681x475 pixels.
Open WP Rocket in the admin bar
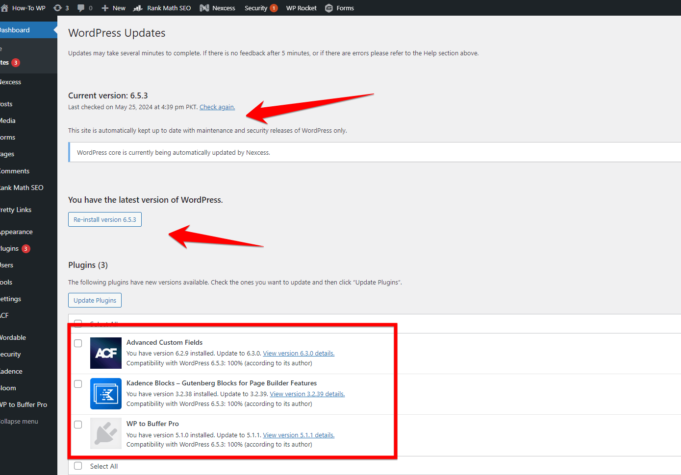tap(301, 8)
